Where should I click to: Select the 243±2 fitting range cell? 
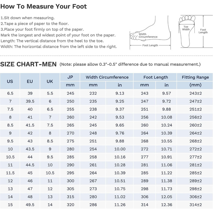coord(195,93)
